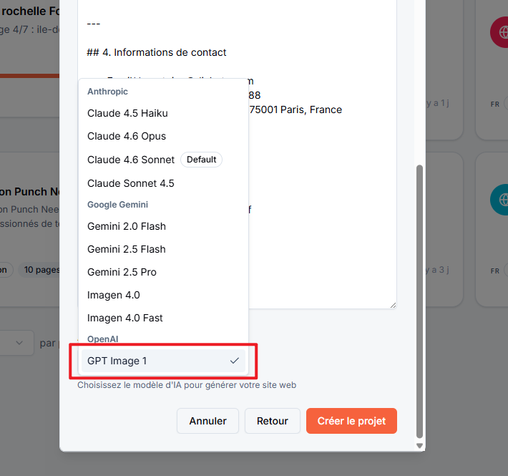Image resolution: width=508 pixels, height=476 pixels.
Task: Click the OpenAI group heading
Action: click(103, 339)
